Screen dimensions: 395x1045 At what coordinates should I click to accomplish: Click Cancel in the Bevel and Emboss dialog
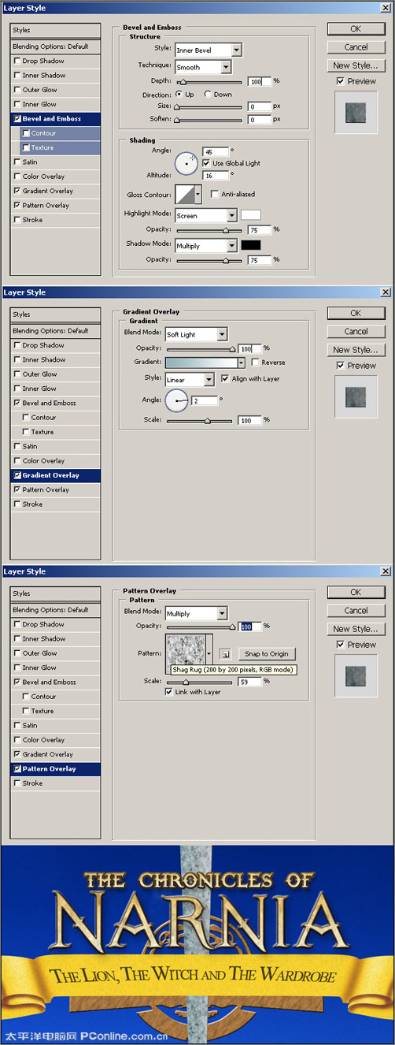[356, 47]
